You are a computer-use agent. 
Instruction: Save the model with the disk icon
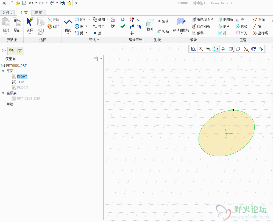pyautogui.click(x=24, y=3)
